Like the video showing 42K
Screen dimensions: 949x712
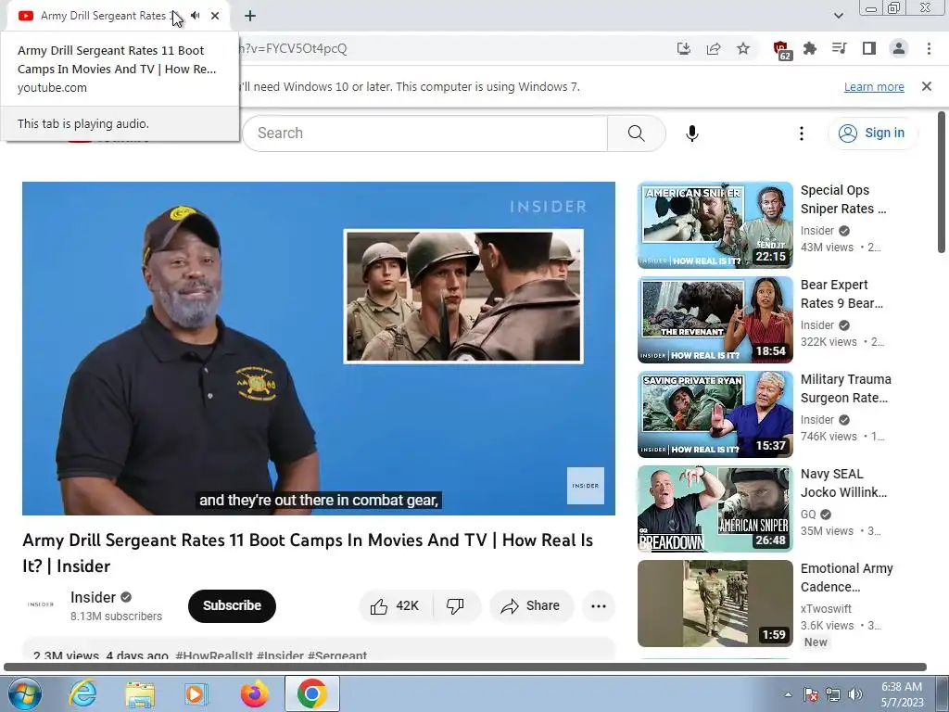pyautogui.click(x=396, y=606)
